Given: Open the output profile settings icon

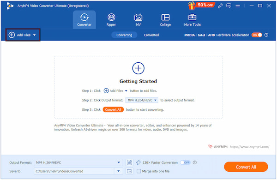Looking at the screenshot, I should point(129,162).
